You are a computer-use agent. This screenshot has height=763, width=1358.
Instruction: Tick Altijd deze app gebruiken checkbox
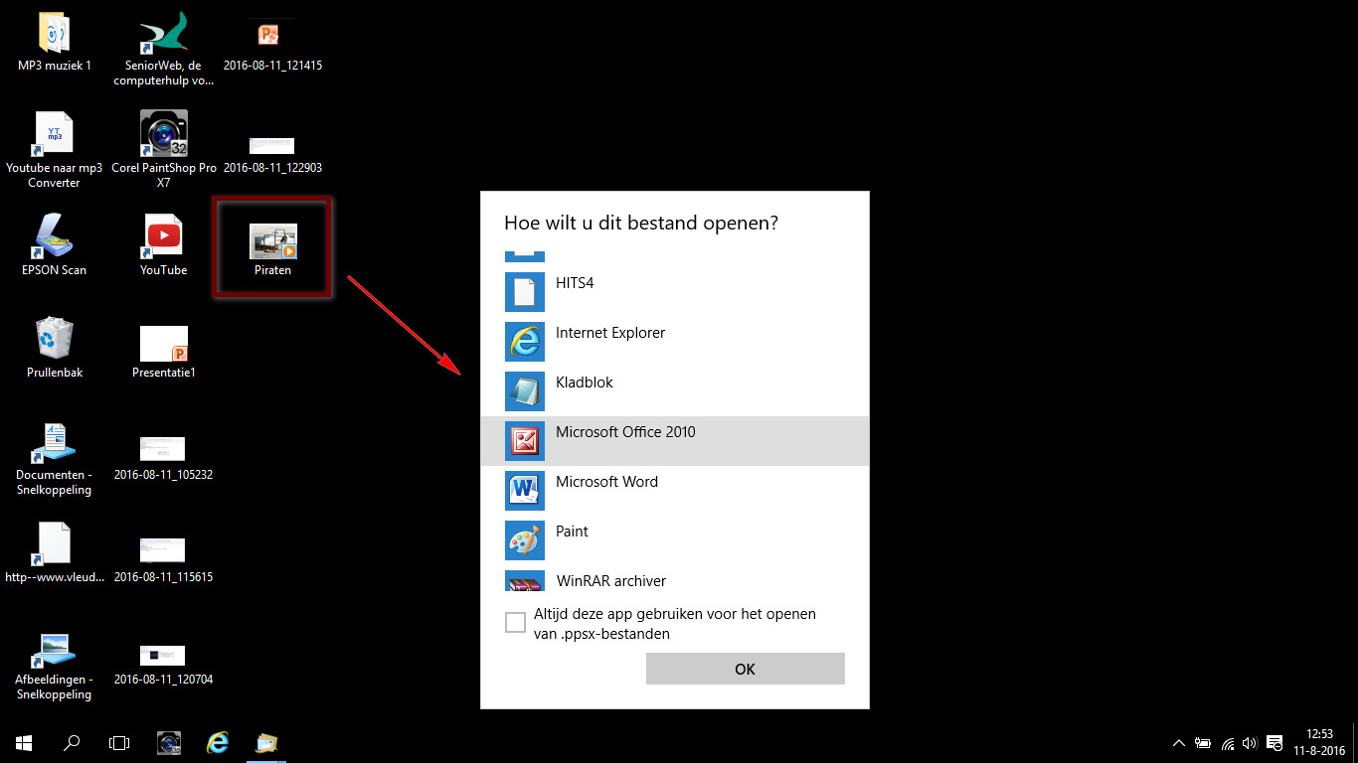(515, 623)
